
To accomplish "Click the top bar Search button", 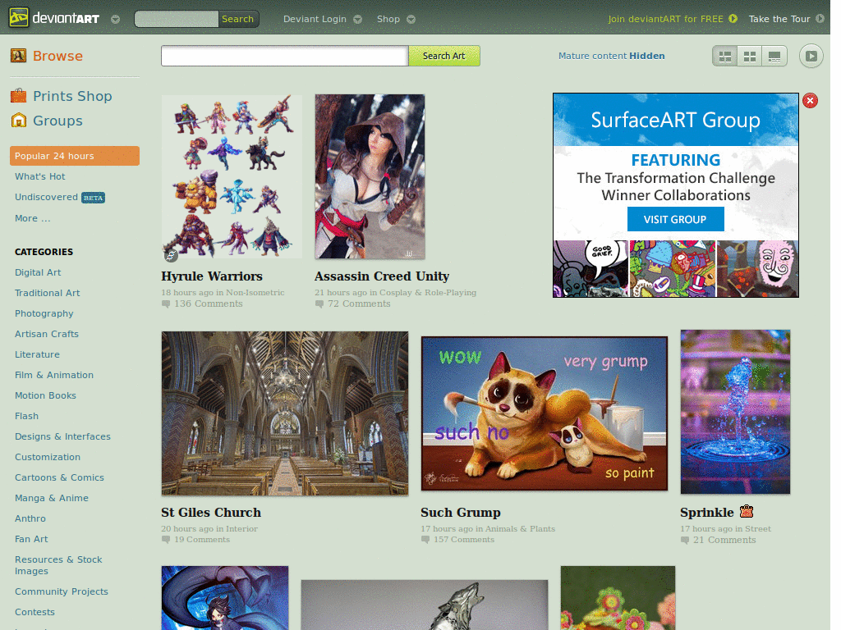I will pos(237,19).
